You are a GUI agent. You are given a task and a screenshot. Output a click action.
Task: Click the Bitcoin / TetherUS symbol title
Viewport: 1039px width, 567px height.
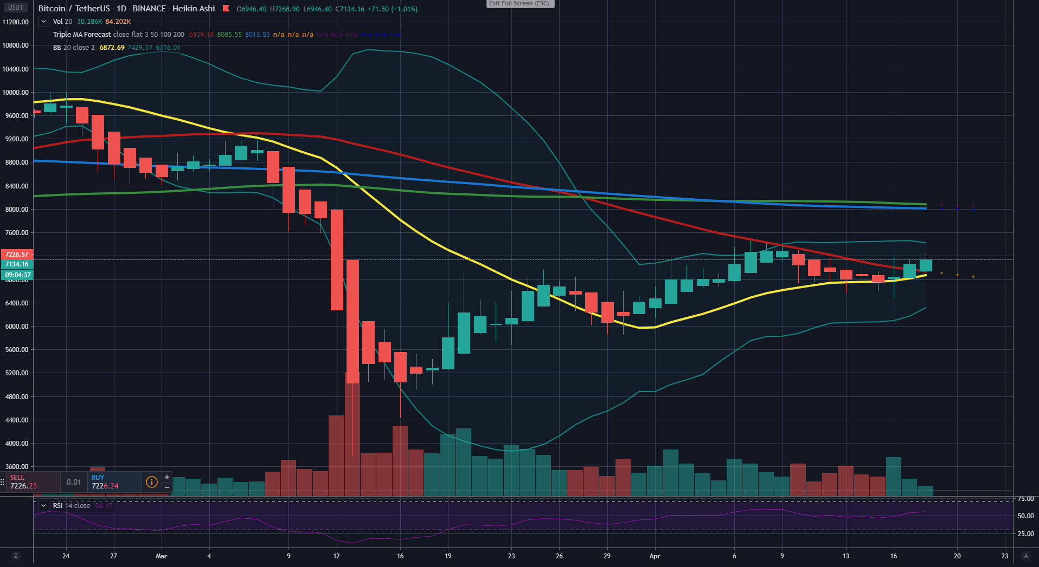pyautogui.click(x=74, y=9)
